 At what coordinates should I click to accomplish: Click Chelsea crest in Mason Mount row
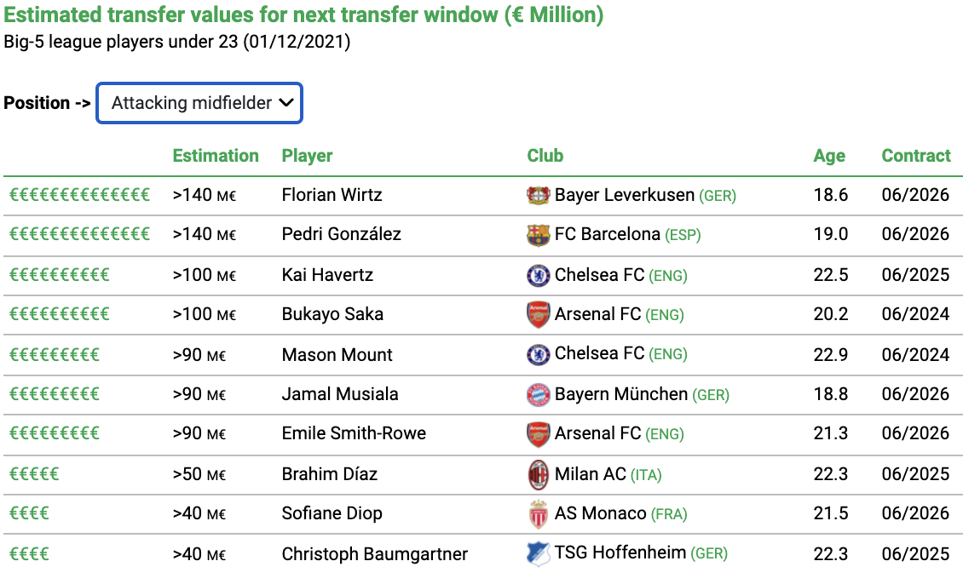click(x=539, y=354)
